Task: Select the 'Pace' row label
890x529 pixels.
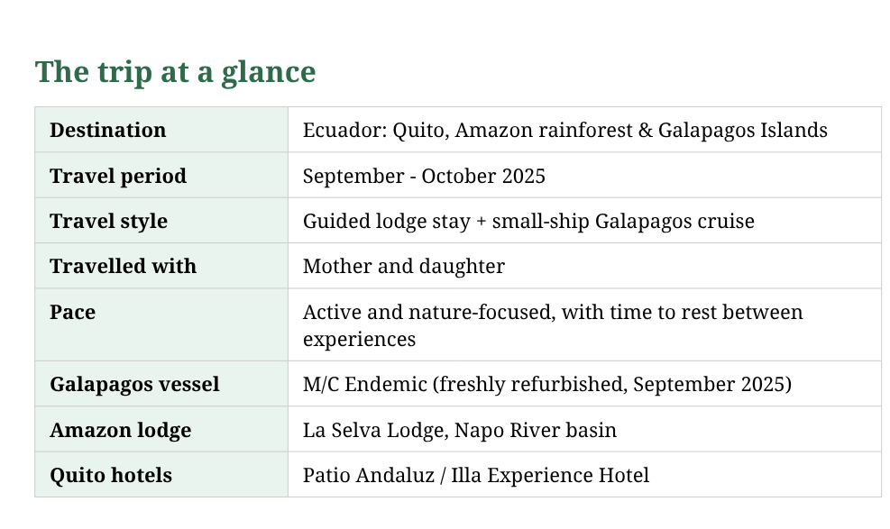Action: coord(73,312)
